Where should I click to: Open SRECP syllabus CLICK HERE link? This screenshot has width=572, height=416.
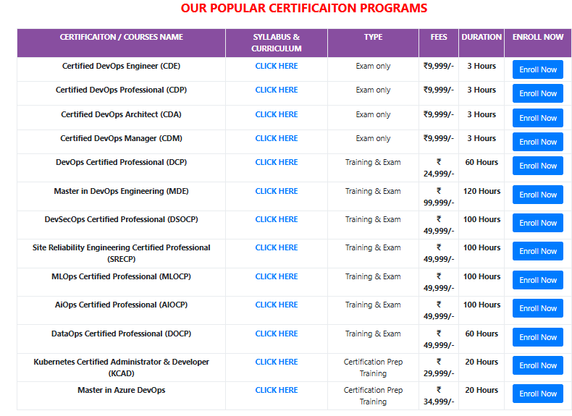[276, 247]
